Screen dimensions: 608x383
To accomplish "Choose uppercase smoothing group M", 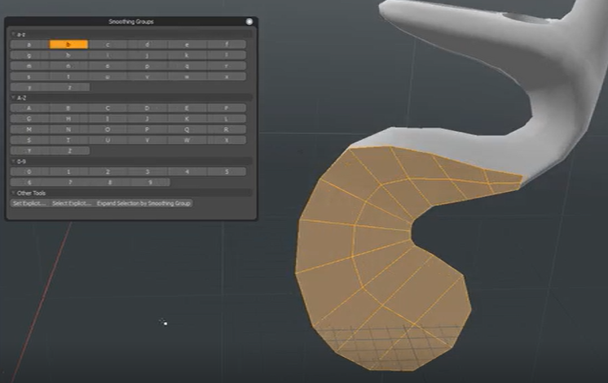I will pos(29,129).
